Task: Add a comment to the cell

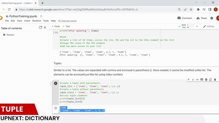Action: 202,80
